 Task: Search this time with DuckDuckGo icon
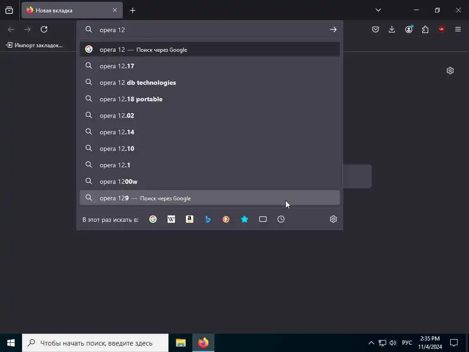[x=226, y=219]
